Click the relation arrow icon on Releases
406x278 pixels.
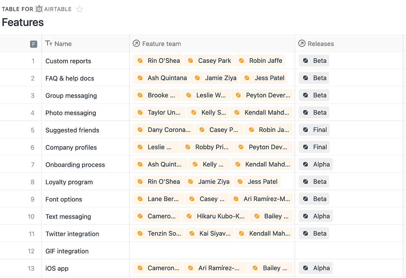click(x=301, y=44)
